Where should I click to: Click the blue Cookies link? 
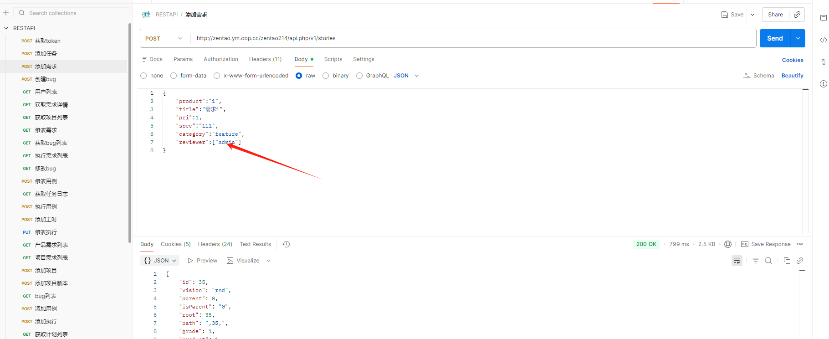(x=793, y=60)
